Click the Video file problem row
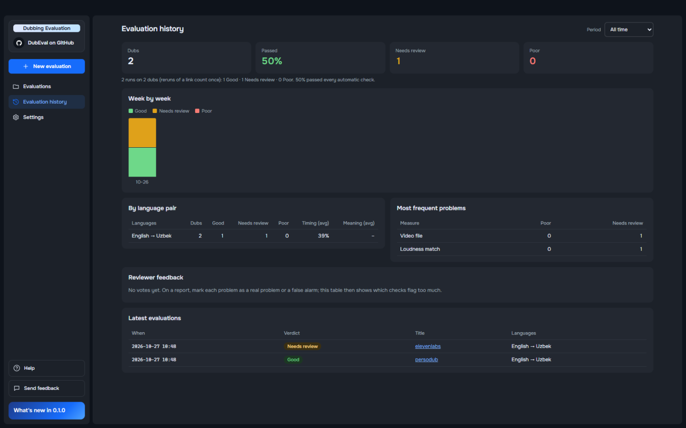 (521, 236)
